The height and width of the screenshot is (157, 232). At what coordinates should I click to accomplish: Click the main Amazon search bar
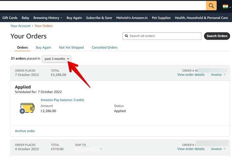[103, 6]
